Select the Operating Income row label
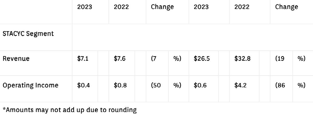Screen dimensions: 313x122 (31, 85)
